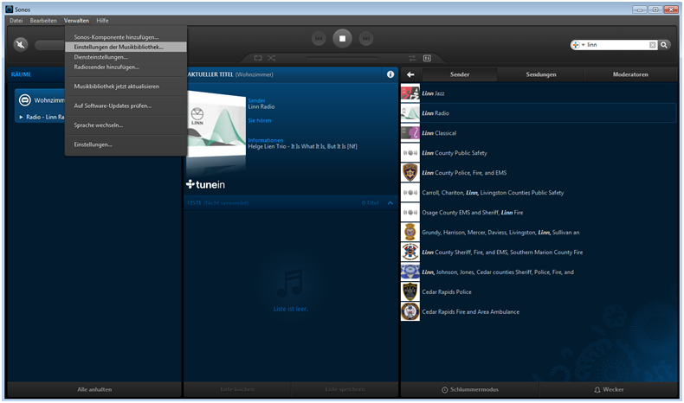Open the Bearbeiten menu
Image resolution: width=684 pixels, height=403 pixels.
pyautogui.click(x=43, y=21)
